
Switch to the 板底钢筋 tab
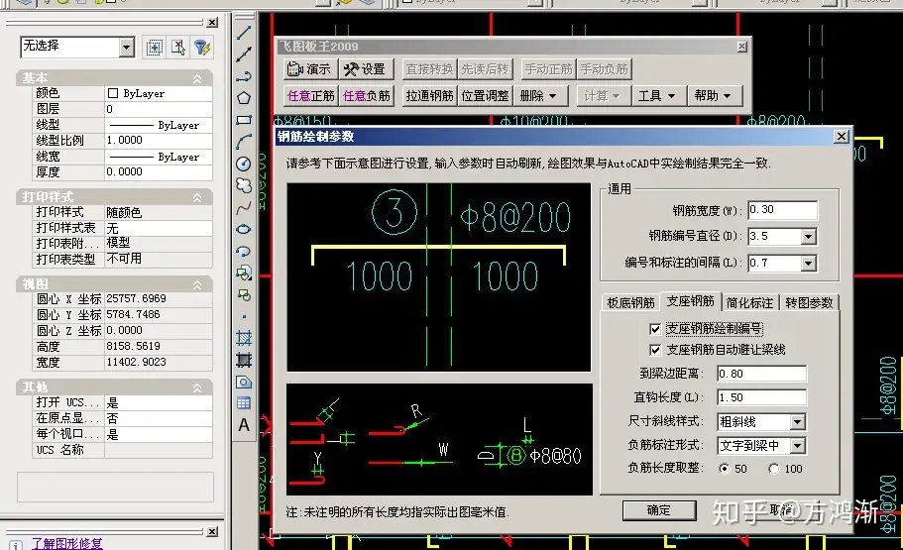(x=630, y=302)
